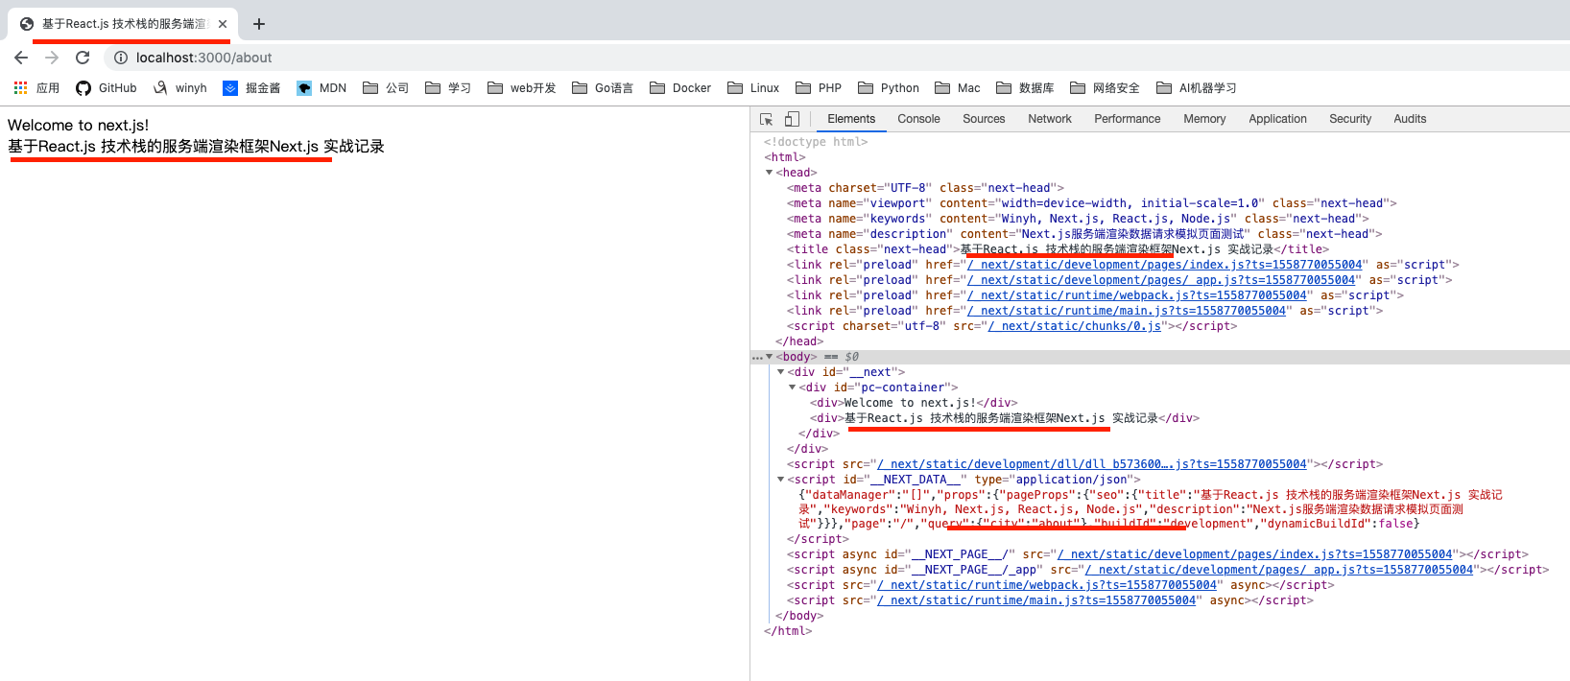Open the ellipsis menu beside the body node

click(x=756, y=358)
